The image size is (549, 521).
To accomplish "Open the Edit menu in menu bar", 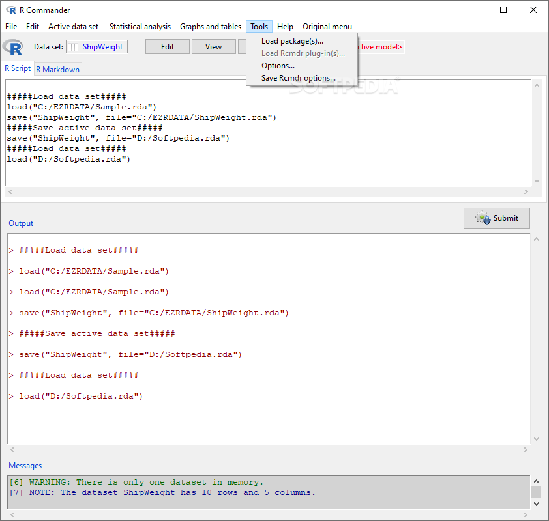I will click(33, 27).
